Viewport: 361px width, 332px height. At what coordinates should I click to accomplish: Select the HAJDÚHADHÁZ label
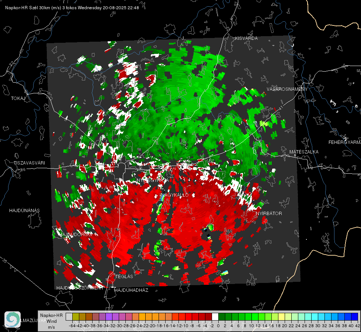click(131, 290)
